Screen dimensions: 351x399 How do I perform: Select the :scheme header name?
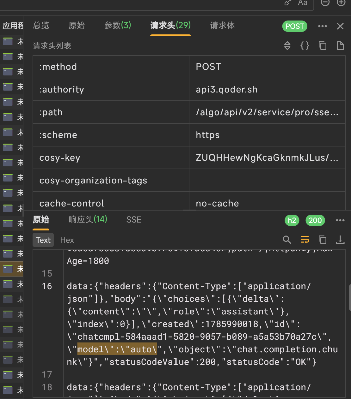click(x=111, y=135)
